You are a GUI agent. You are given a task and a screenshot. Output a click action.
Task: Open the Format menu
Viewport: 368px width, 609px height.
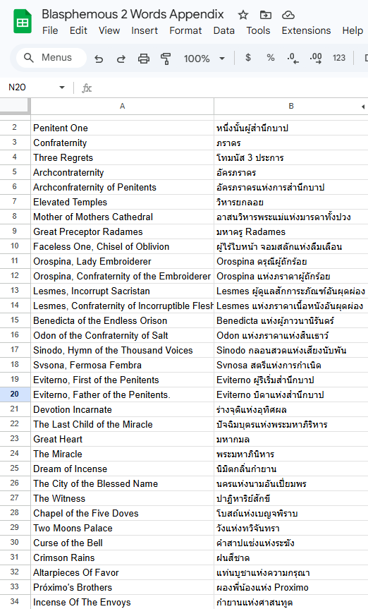(185, 30)
